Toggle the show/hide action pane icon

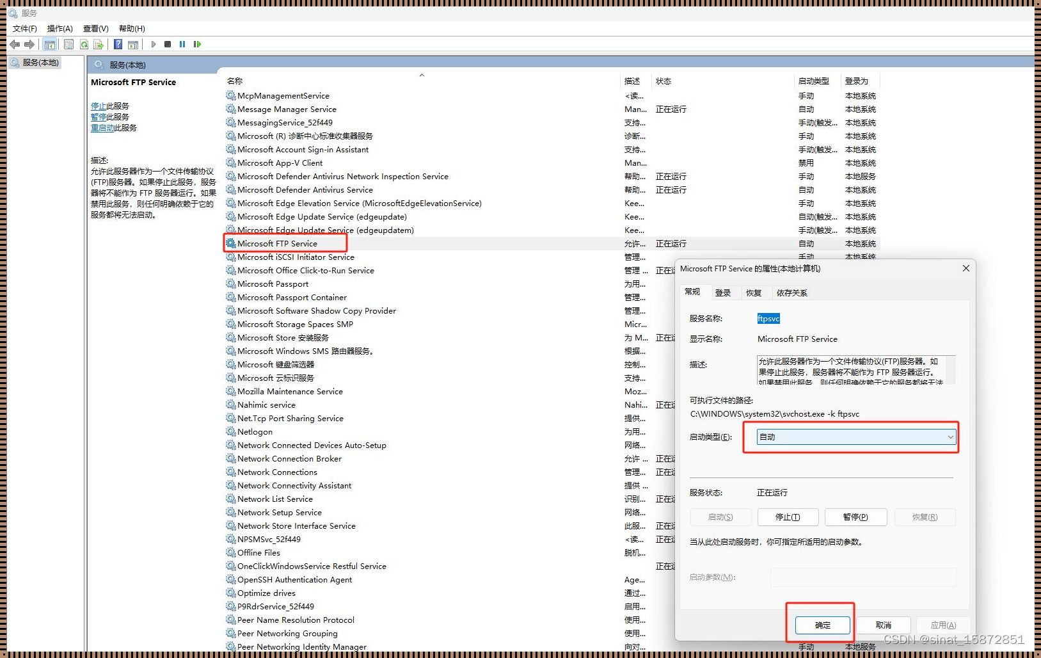(133, 44)
